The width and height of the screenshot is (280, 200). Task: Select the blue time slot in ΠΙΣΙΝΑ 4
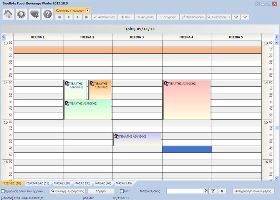(x=187, y=149)
